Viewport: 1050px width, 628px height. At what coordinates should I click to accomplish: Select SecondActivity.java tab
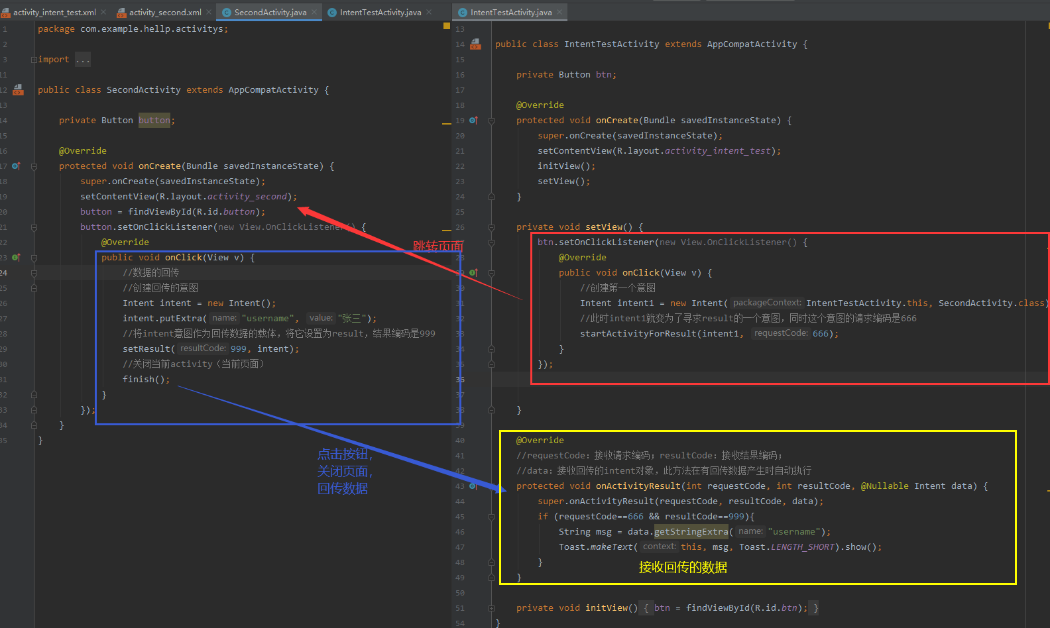coord(270,13)
